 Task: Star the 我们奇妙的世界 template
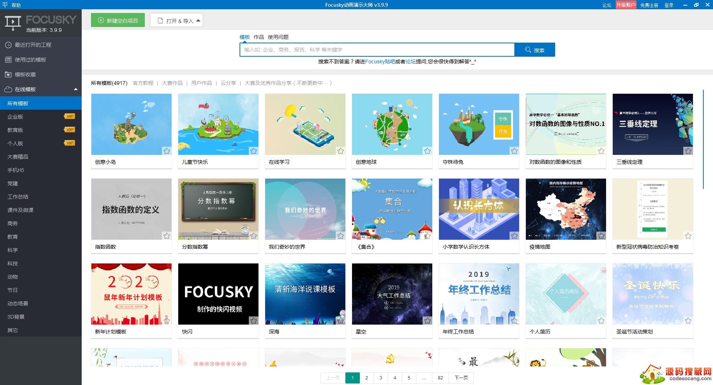[341, 236]
